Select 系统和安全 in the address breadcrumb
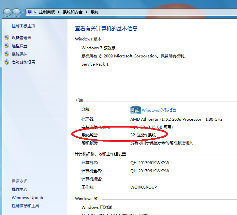Image resolution: width=237 pixels, height=215 pixels. 73,12
